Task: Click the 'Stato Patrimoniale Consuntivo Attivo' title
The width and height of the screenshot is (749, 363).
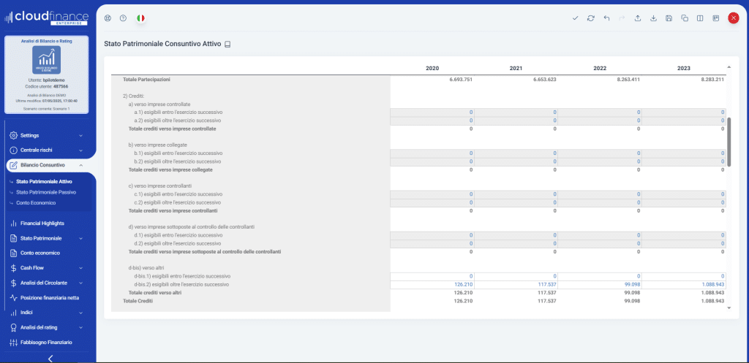Action: point(162,44)
